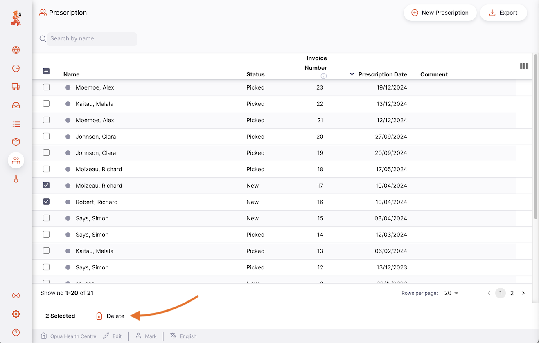The image size is (539, 343).
Task: Open the English language selector
Action: coord(183,336)
